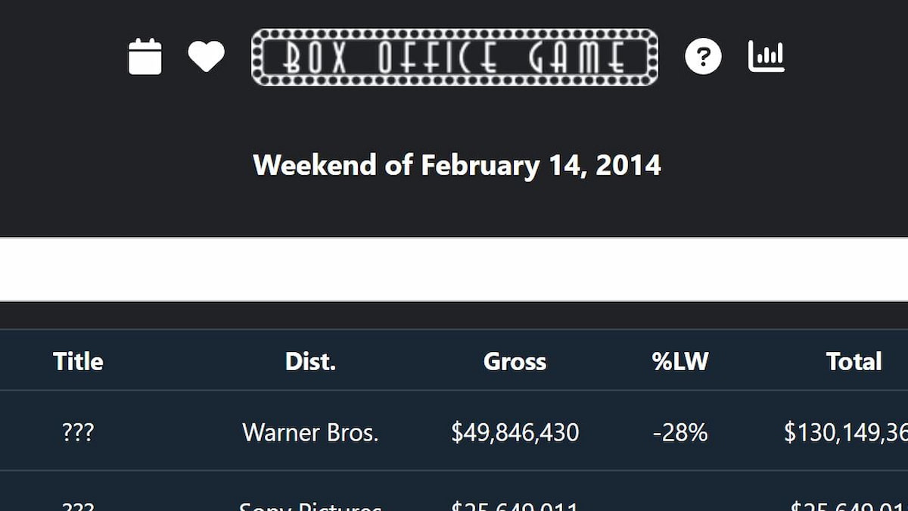Open the question mark help icon
908x511 pixels.
coord(703,57)
